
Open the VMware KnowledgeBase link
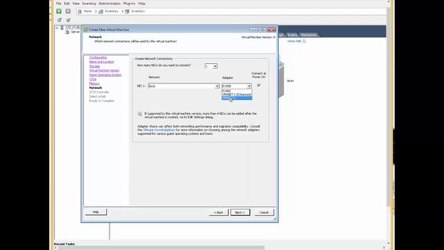(x=159, y=130)
